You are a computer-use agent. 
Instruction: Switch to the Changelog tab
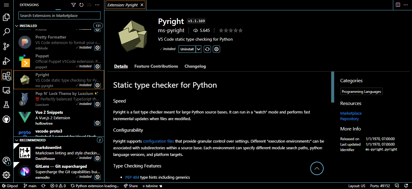pos(195,66)
